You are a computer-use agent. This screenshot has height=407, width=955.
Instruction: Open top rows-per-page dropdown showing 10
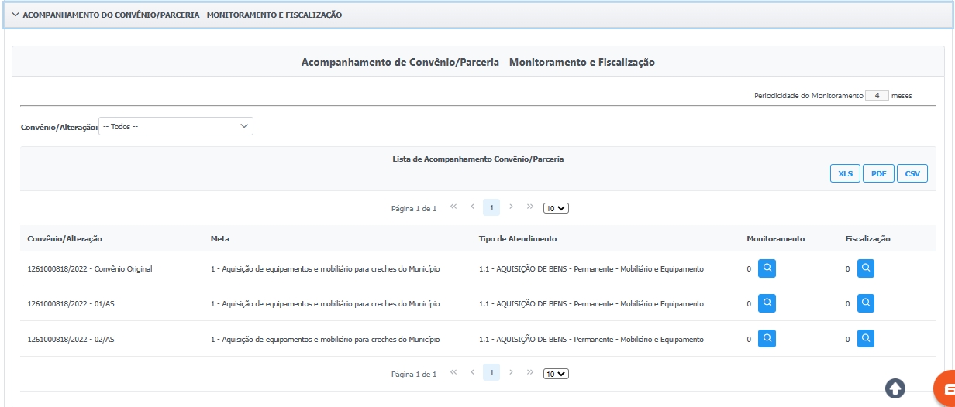click(556, 208)
